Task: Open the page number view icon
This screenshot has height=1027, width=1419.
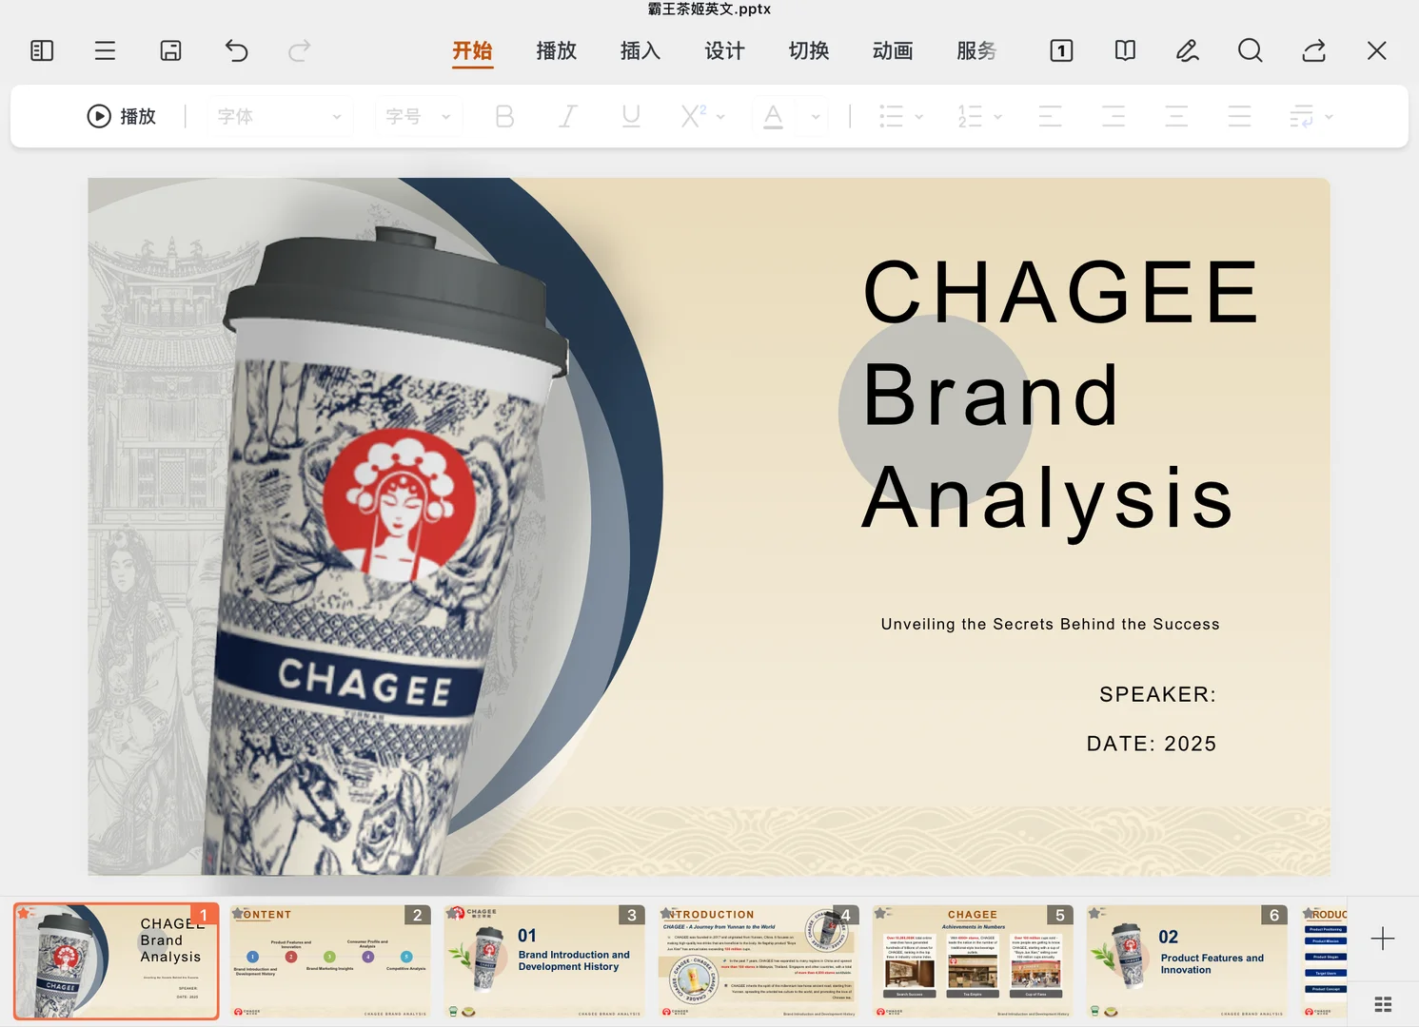Action: [x=1061, y=50]
